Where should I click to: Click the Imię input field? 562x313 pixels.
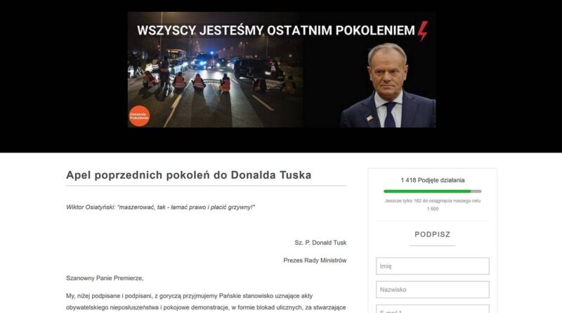point(432,266)
